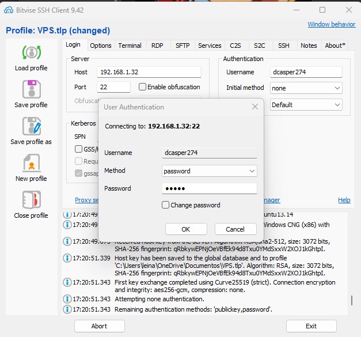361x337 pixels.
Task: Switch to the SFTP tab
Action: (182, 46)
